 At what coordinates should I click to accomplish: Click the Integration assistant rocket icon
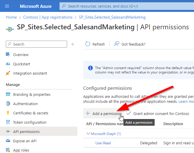8,73
